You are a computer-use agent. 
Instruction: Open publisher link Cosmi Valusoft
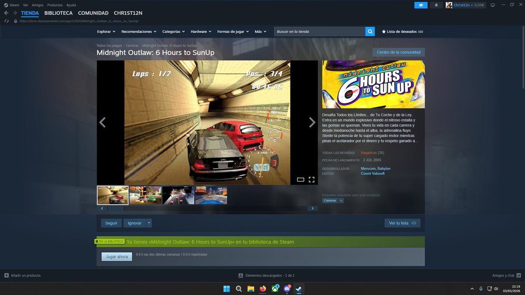[x=373, y=174]
